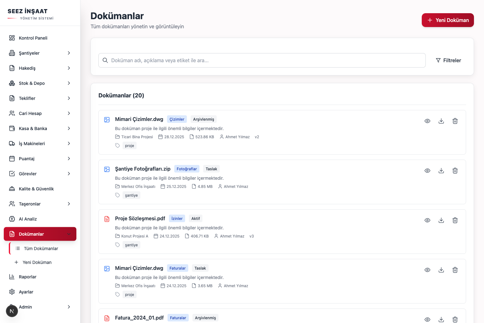Show Proje Sözleşmesi.pdf via eye icon

pyautogui.click(x=427, y=220)
